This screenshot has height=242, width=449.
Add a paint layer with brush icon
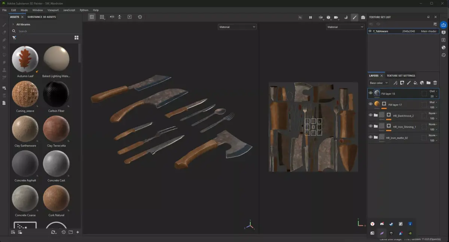click(409, 83)
